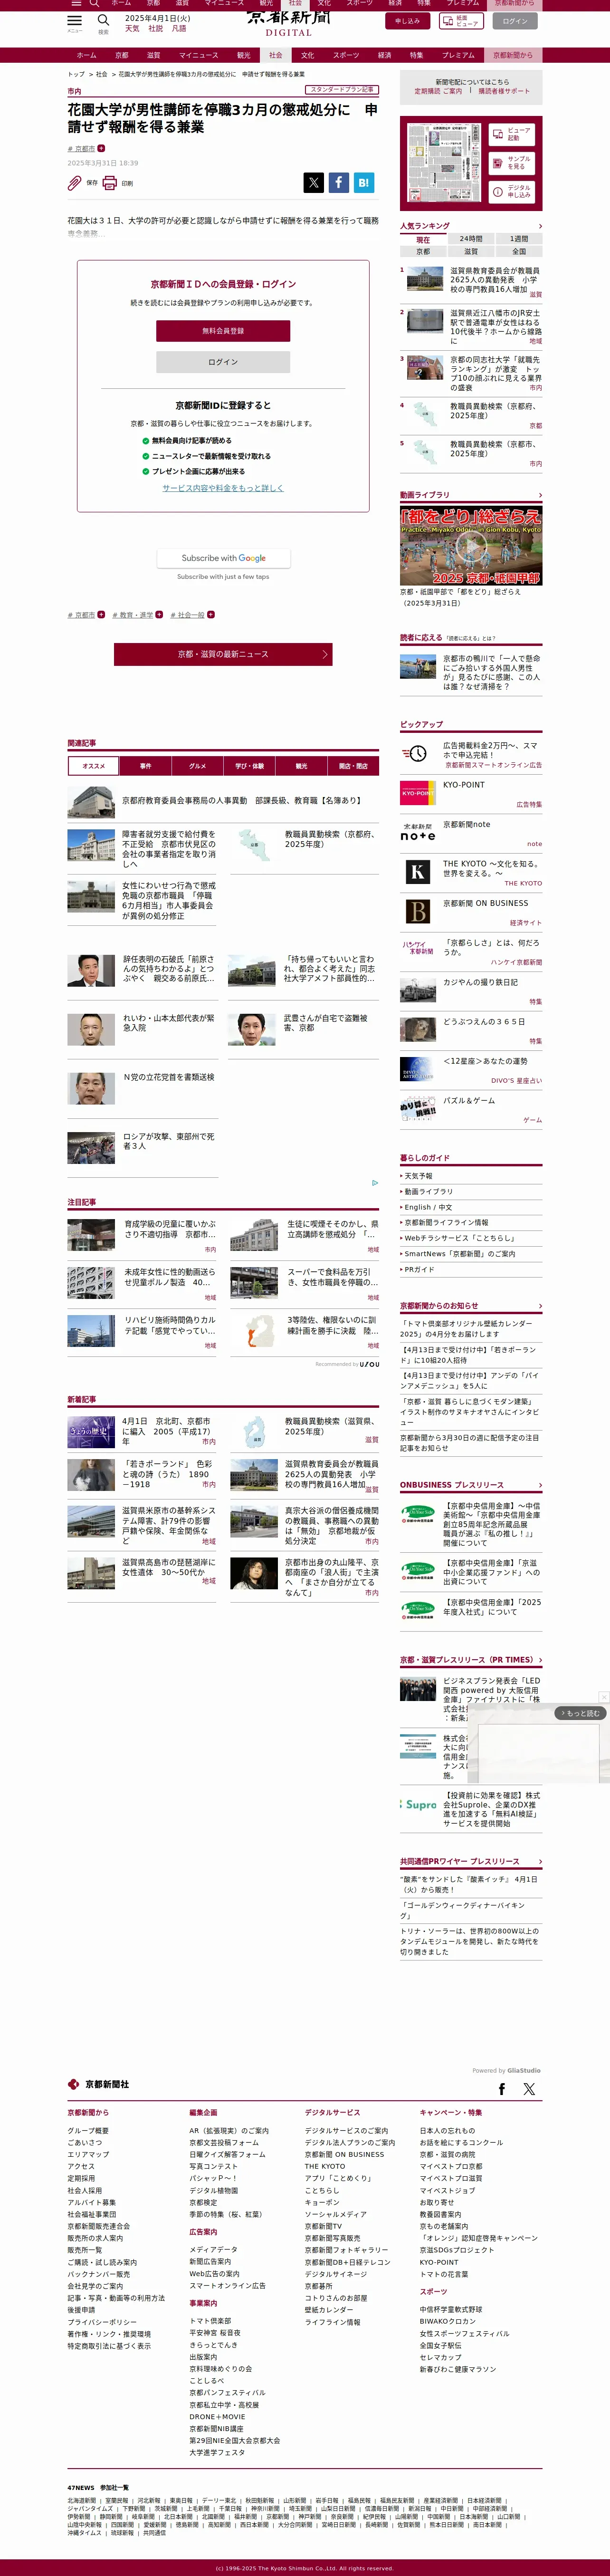Expand 京都新聞からのお知らせ arrow
Viewport: 610px width, 2576px height.
point(540,1306)
